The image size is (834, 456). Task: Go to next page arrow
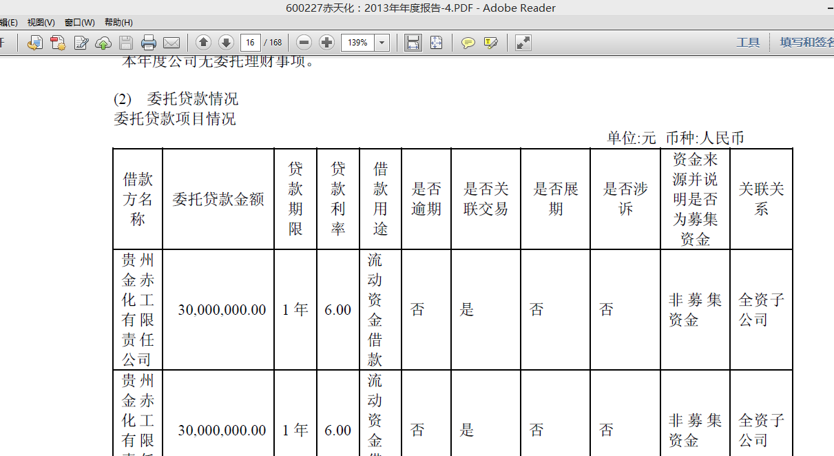click(x=226, y=43)
